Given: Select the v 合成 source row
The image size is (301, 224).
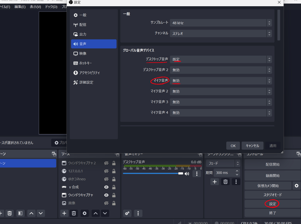Looking at the screenshot, I should pos(89,187).
